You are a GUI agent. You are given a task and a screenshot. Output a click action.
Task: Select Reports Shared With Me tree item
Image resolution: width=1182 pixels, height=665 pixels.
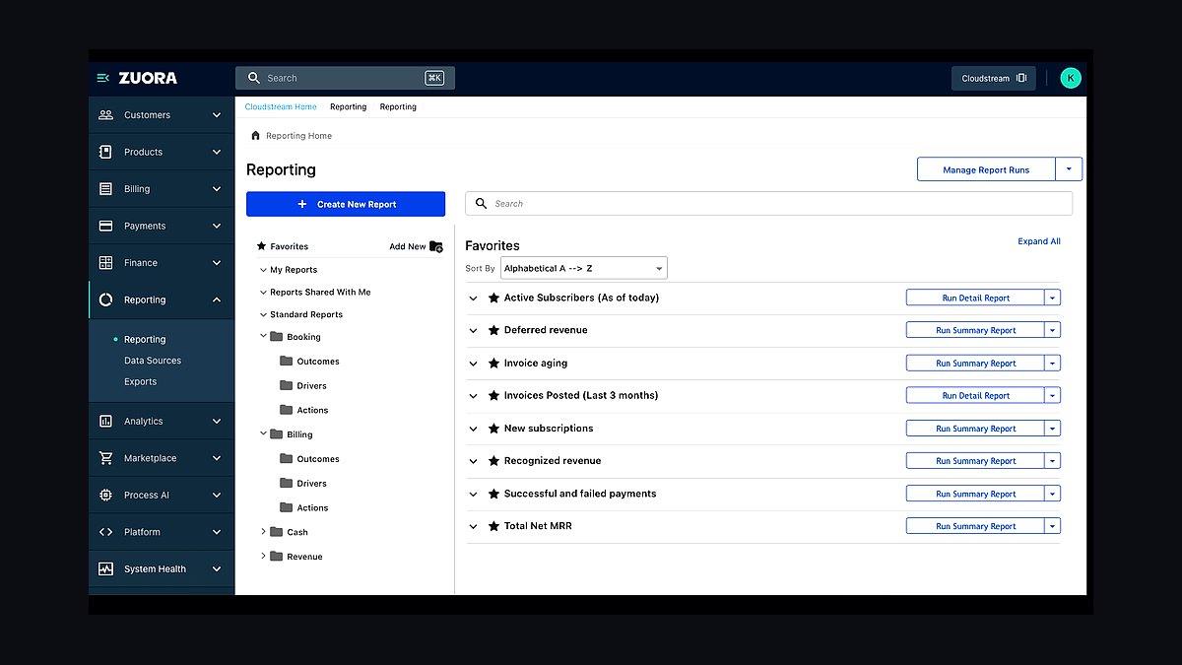click(x=320, y=292)
